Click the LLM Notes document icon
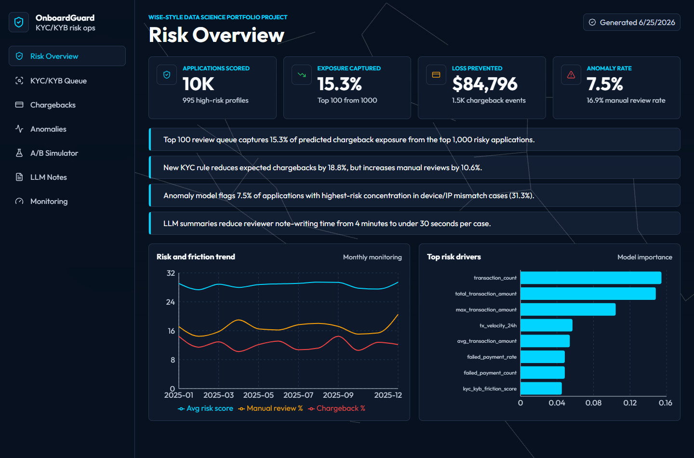The height and width of the screenshot is (458, 694). click(x=19, y=177)
